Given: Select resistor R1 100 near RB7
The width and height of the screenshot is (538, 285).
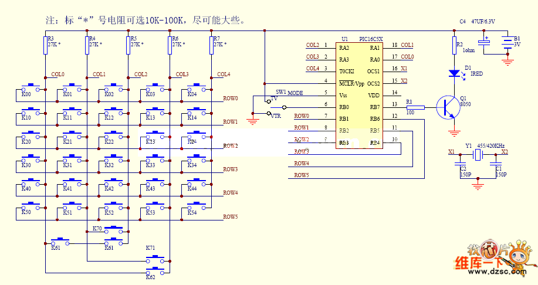Looking at the screenshot, I should tap(410, 106).
